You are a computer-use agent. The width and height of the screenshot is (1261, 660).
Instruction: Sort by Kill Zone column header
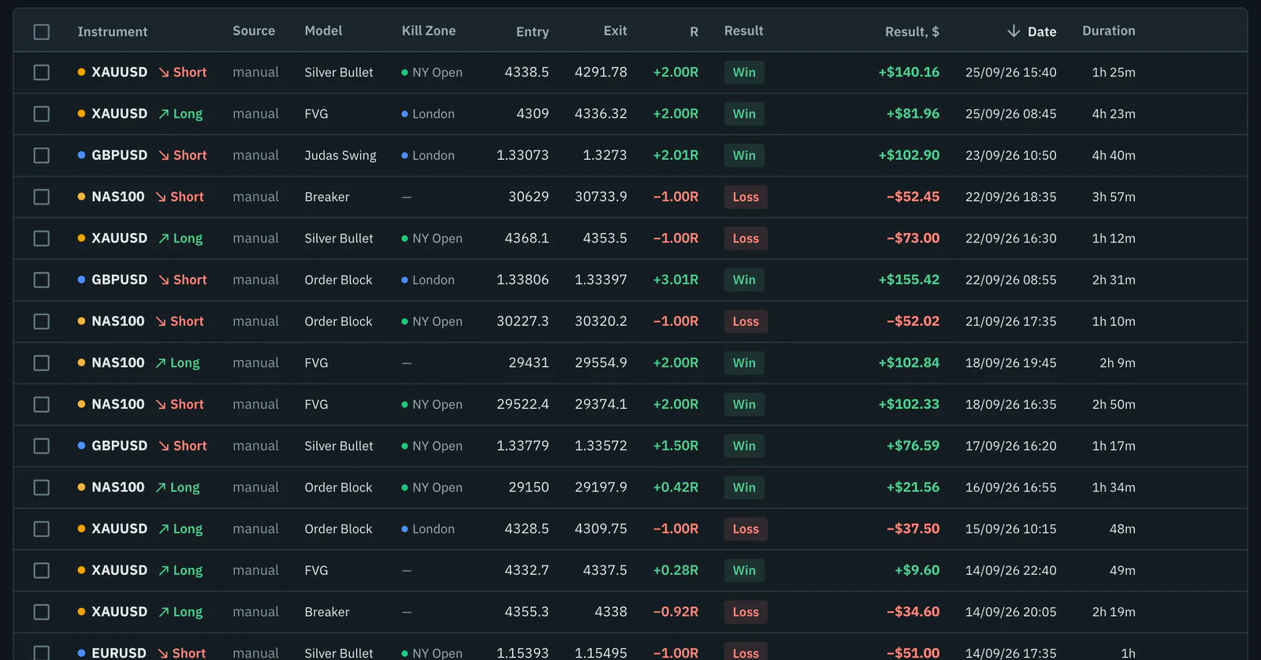[x=429, y=31]
